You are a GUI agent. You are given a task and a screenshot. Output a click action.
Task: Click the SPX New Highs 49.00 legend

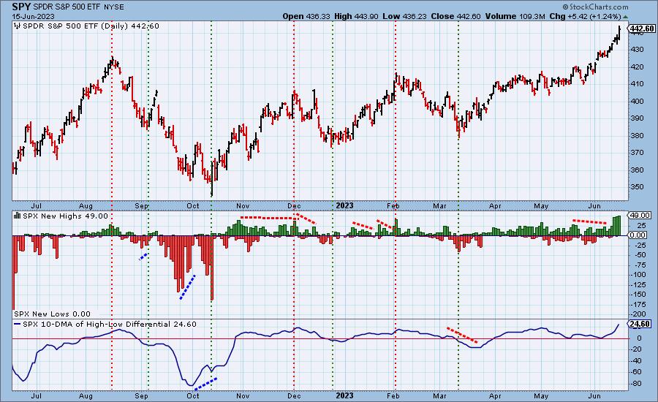tap(65, 216)
